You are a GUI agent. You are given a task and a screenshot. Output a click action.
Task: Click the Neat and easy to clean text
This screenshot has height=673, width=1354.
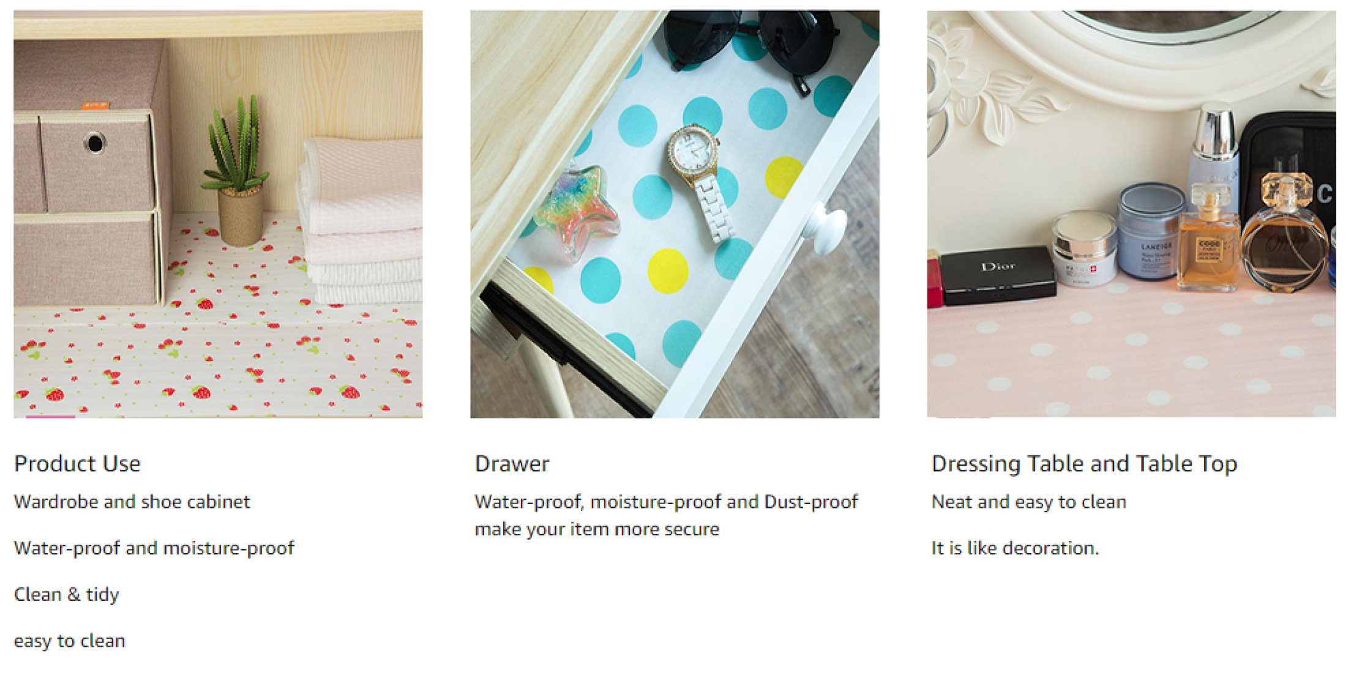click(1028, 502)
